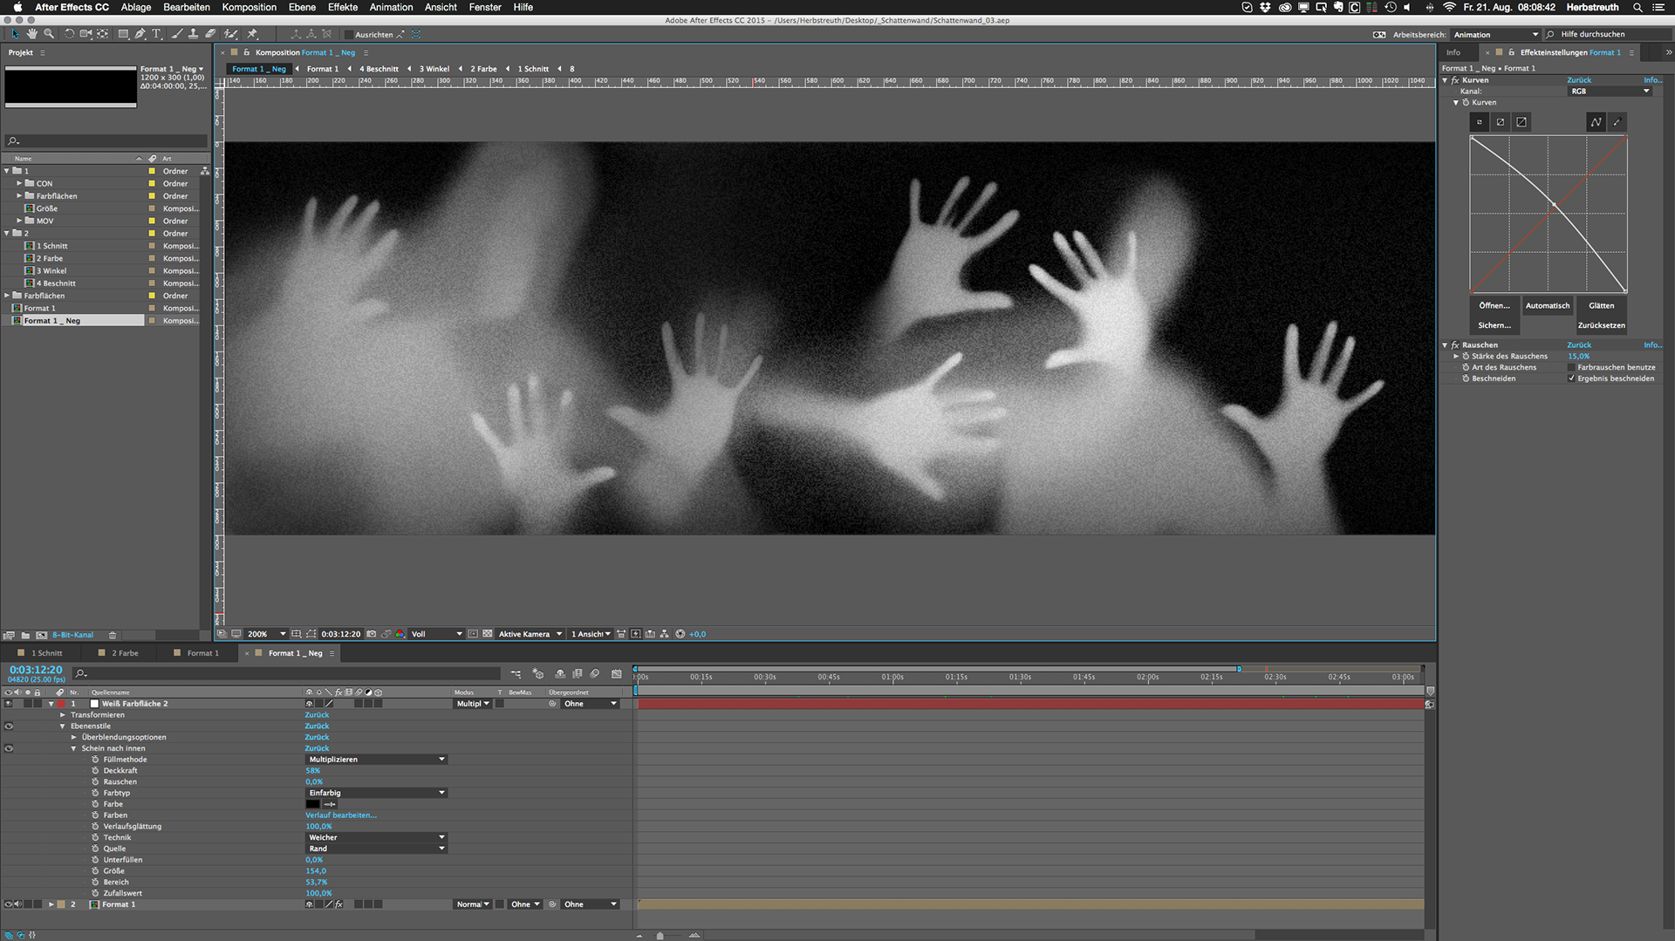Viewport: 1675px width, 941px height.
Task: Open Füllmethode Multiplizieren dropdown
Action: tap(376, 760)
